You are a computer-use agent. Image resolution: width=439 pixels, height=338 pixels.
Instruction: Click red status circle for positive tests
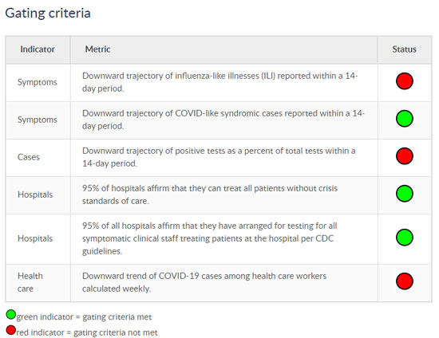[405, 156]
